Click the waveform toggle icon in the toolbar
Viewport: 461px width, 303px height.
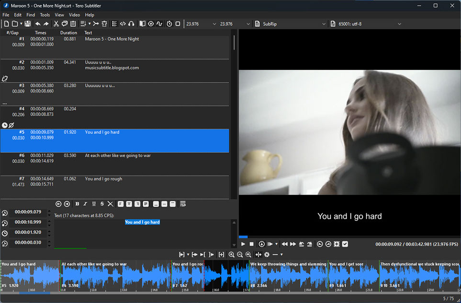coord(159,24)
